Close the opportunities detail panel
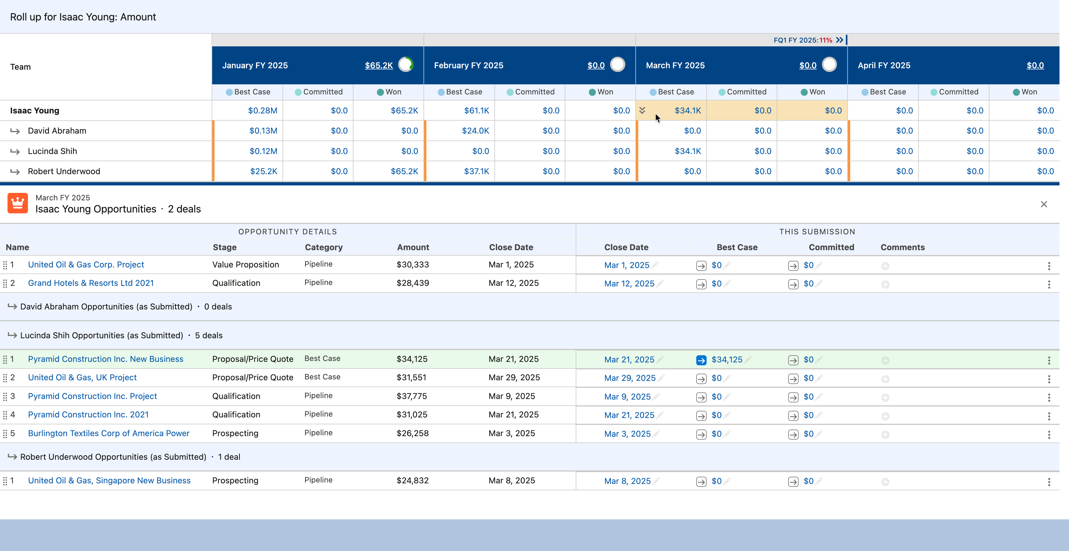The width and height of the screenshot is (1069, 551). tap(1044, 204)
